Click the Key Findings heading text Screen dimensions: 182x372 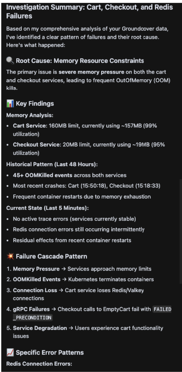[35, 104]
